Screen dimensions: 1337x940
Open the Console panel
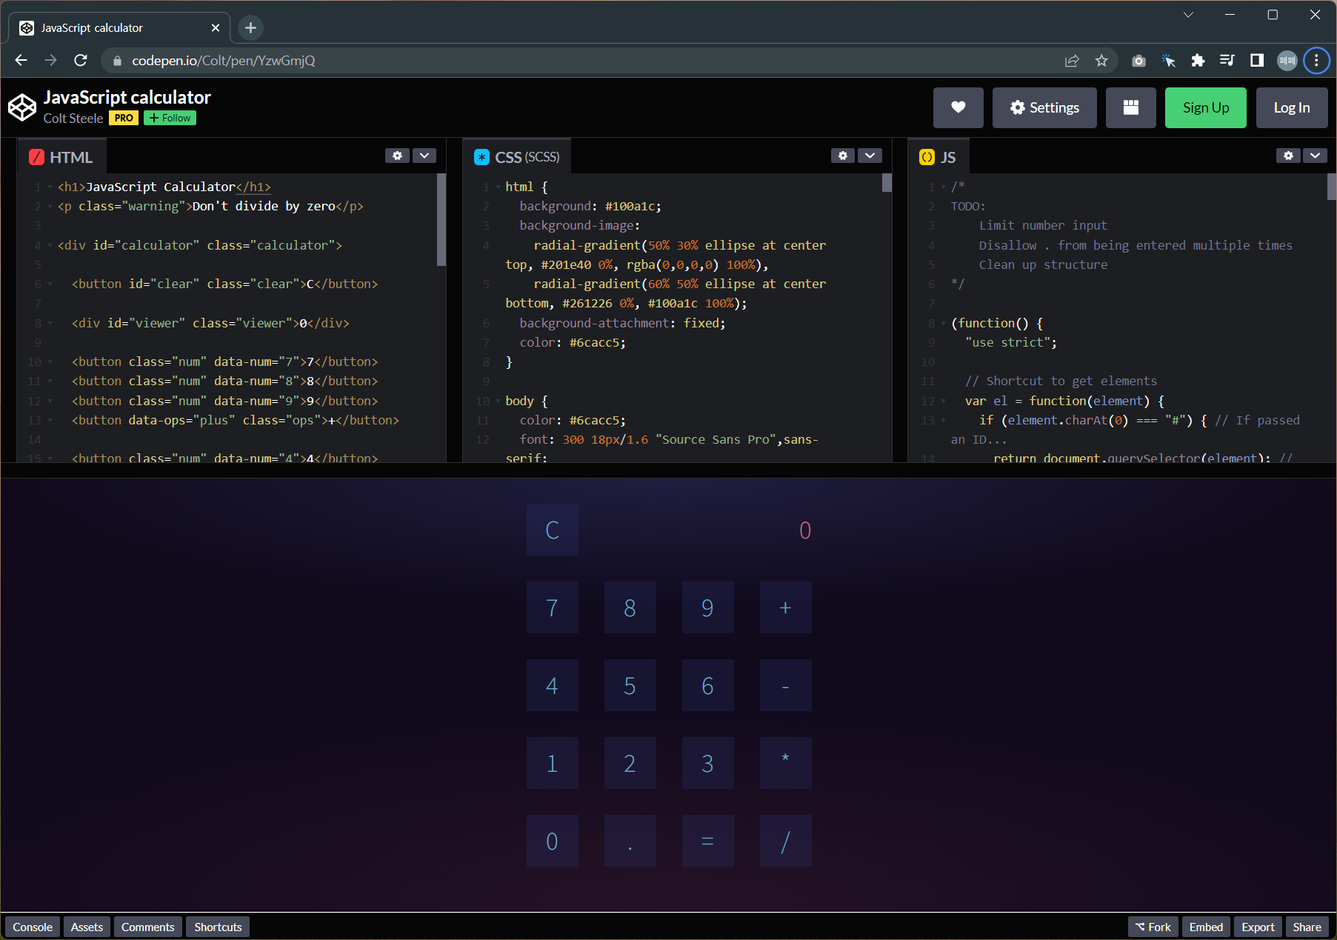click(x=33, y=927)
